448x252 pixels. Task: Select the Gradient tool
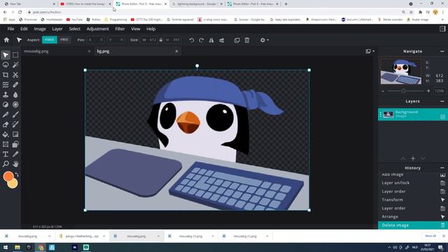tap(15, 134)
